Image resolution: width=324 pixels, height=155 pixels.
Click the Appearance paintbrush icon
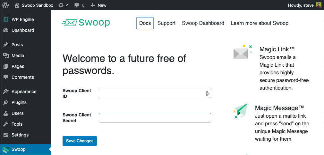coord(6,92)
